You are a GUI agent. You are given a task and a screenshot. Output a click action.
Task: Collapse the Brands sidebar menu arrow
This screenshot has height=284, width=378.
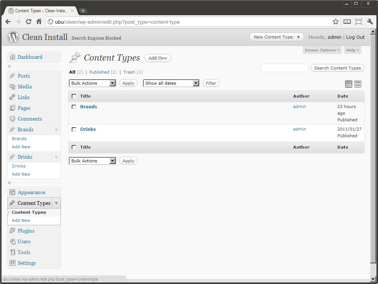tap(56, 130)
